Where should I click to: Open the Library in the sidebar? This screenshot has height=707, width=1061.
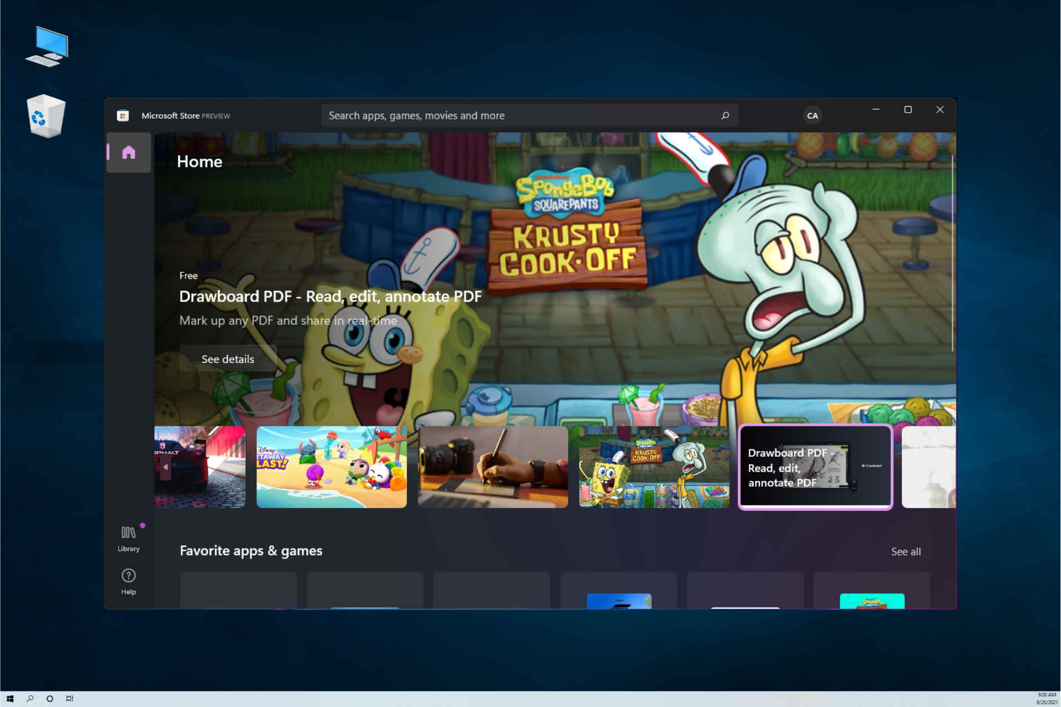click(x=129, y=539)
